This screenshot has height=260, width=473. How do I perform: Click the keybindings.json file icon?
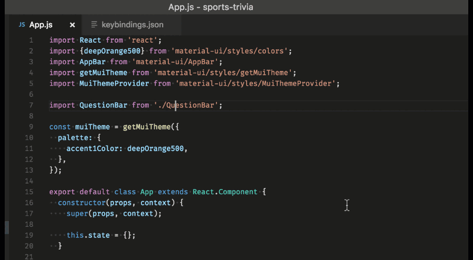tap(94, 25)
